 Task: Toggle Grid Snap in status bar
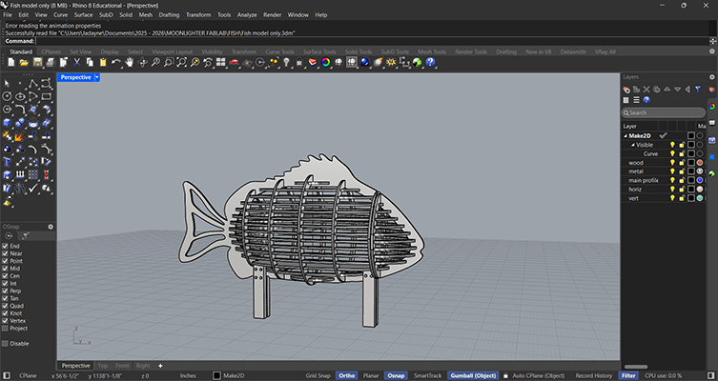coord(318,375)
